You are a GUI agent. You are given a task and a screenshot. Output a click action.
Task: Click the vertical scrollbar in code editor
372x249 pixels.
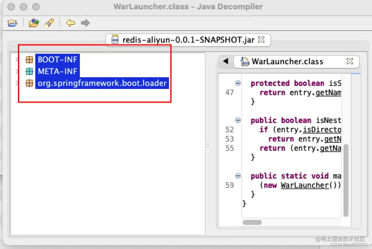(x=346, y=180)
